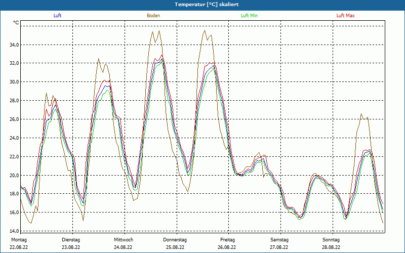Click the '°C' axis unit label
Image resolution: width=405 pixels, height=253 pixels.
pos(16,23)
